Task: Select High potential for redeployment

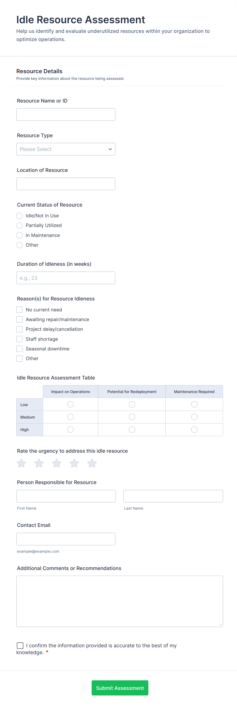Action: [x=131, y=429]
